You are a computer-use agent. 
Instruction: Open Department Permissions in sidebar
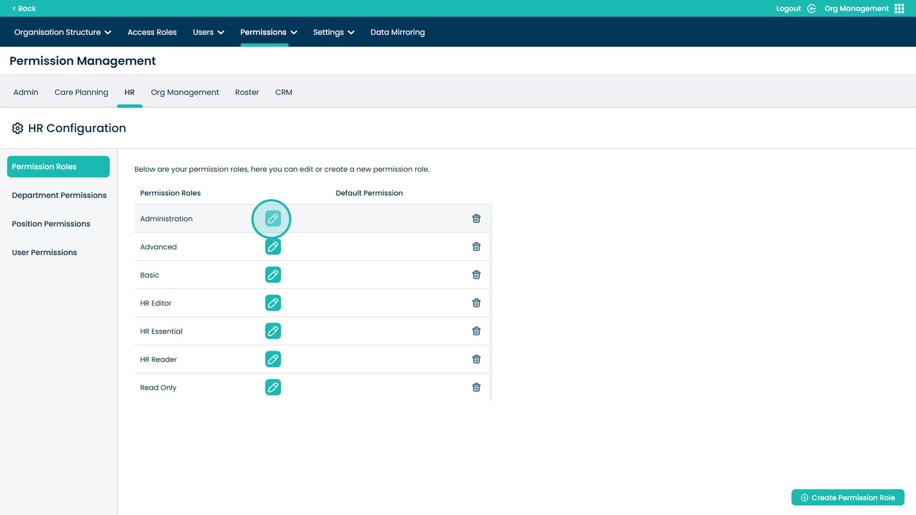(59, 195)
